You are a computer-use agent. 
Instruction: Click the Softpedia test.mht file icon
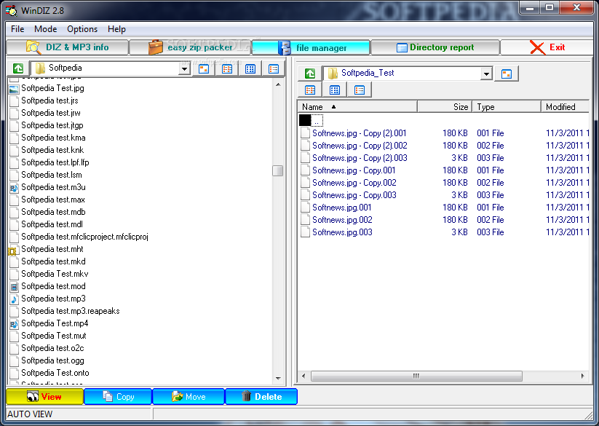(12, 251)
